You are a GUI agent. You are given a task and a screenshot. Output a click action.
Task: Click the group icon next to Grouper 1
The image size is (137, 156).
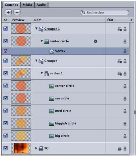click(41, 29)
